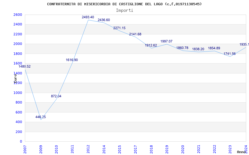The image size is (249, 155).
Task: Click y-axis value 400
Action: click(x=19, y=122)
